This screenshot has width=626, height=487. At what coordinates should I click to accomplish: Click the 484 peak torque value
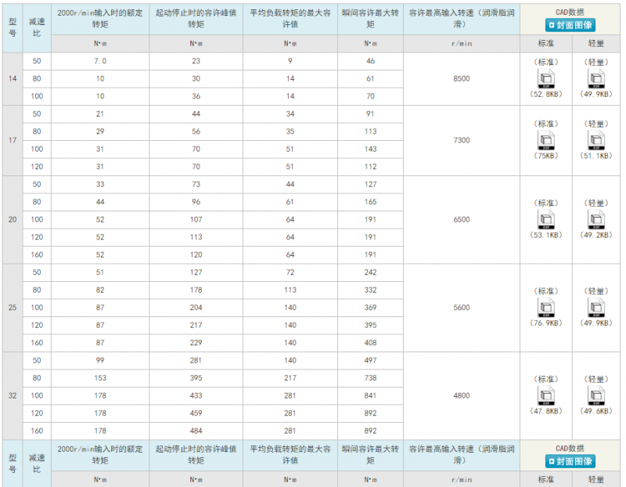point(196,431)
